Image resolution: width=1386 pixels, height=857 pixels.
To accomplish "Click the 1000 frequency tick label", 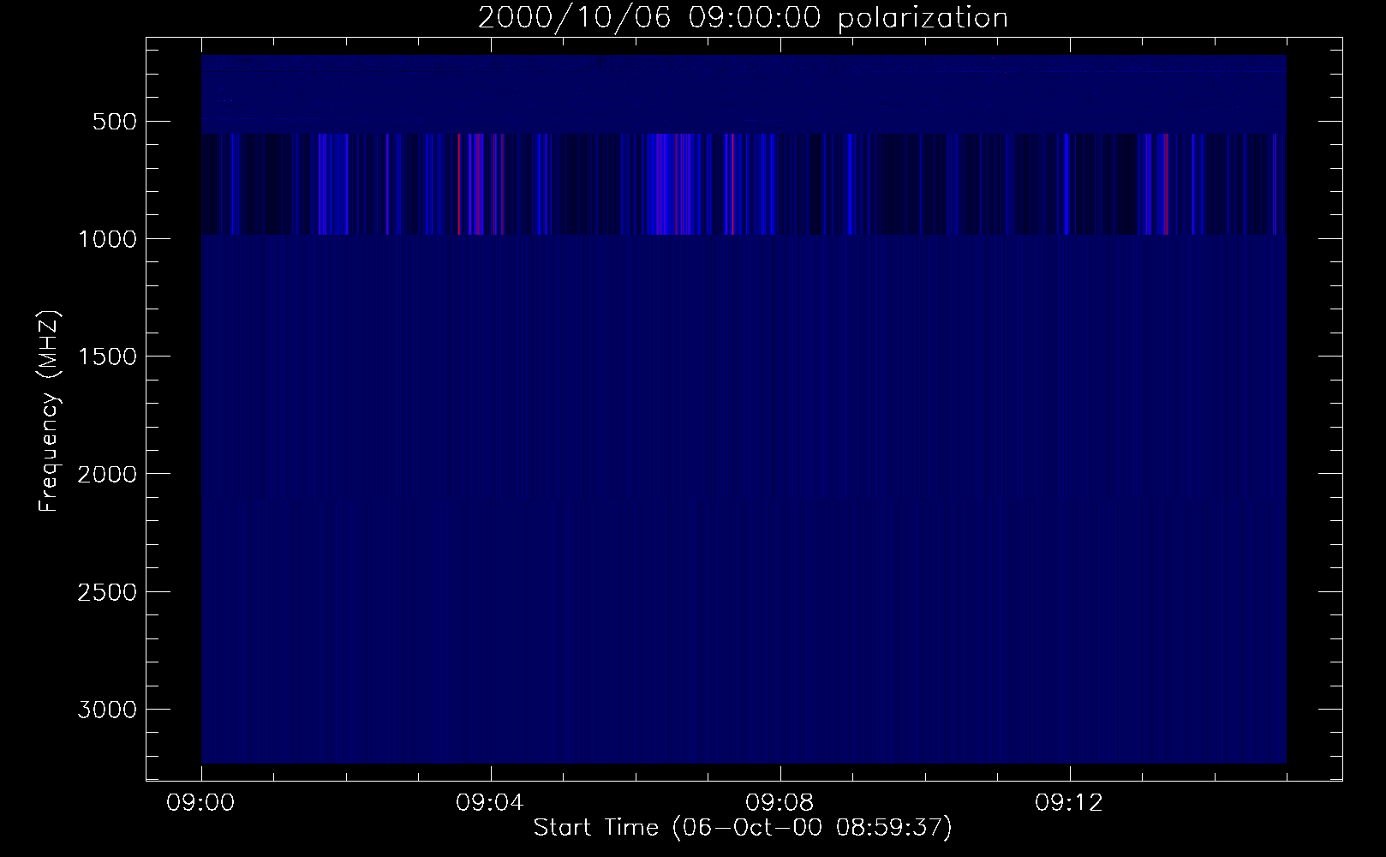I will click(107, 239).
